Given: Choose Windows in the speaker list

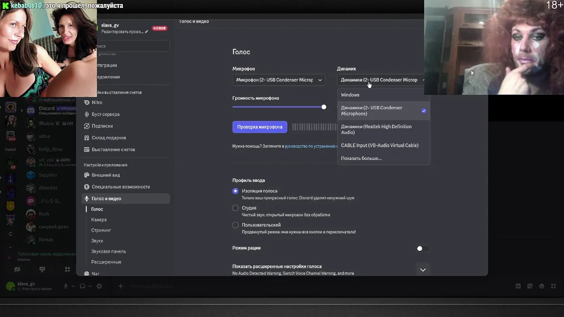Looking at the screenshot, I should coord(383,95).
